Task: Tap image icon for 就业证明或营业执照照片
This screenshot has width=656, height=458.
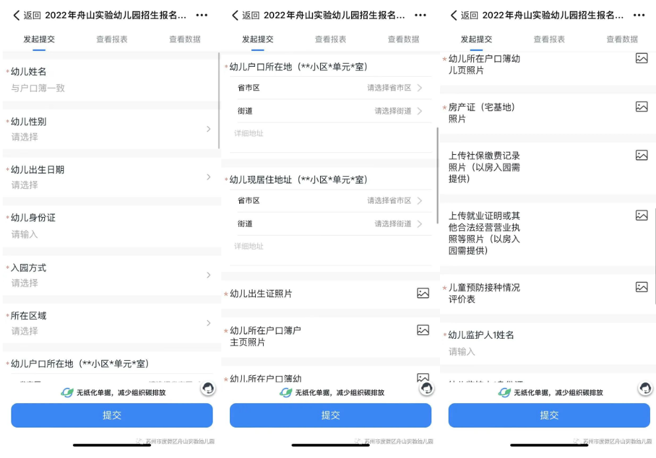Action: tap(641, 216)
